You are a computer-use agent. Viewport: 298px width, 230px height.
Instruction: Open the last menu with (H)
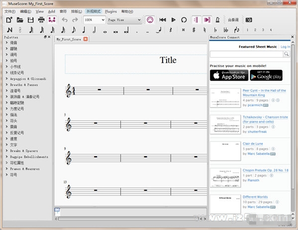[127, 11]
